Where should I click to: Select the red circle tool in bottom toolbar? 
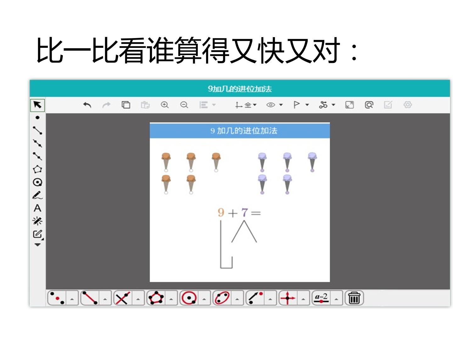click(189, 298)
